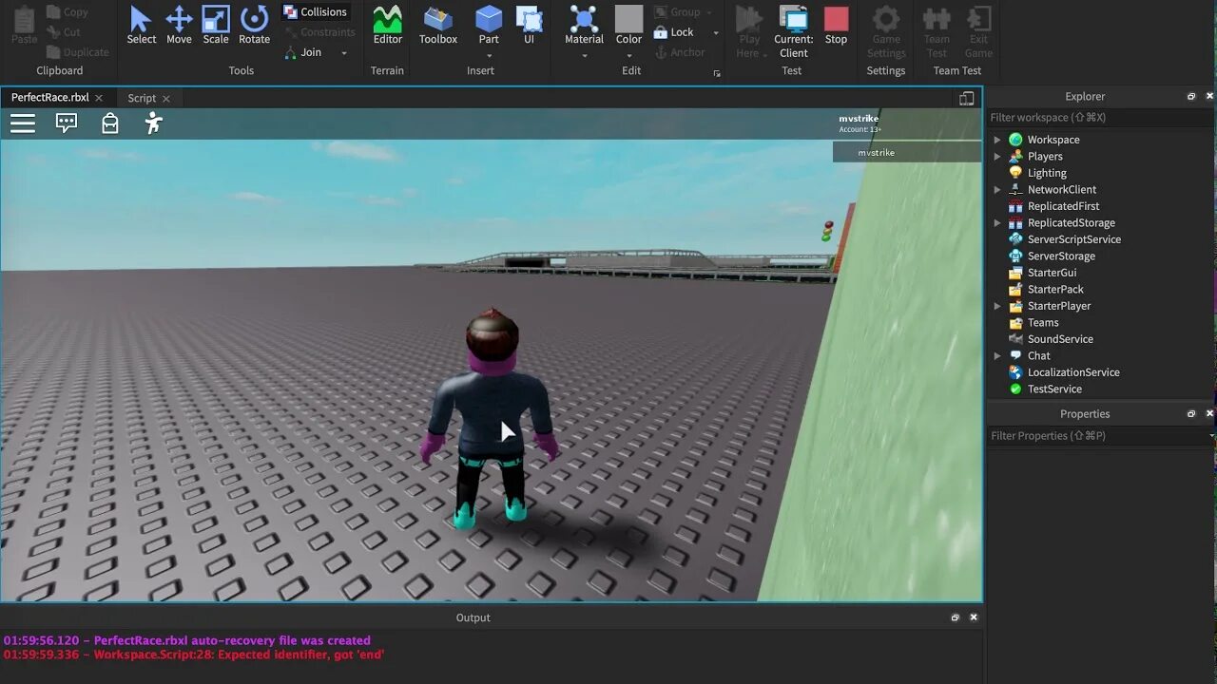The image size is (1217, 684).
Task: Toggle the viewport layout button
Action: tap(966, 98)
